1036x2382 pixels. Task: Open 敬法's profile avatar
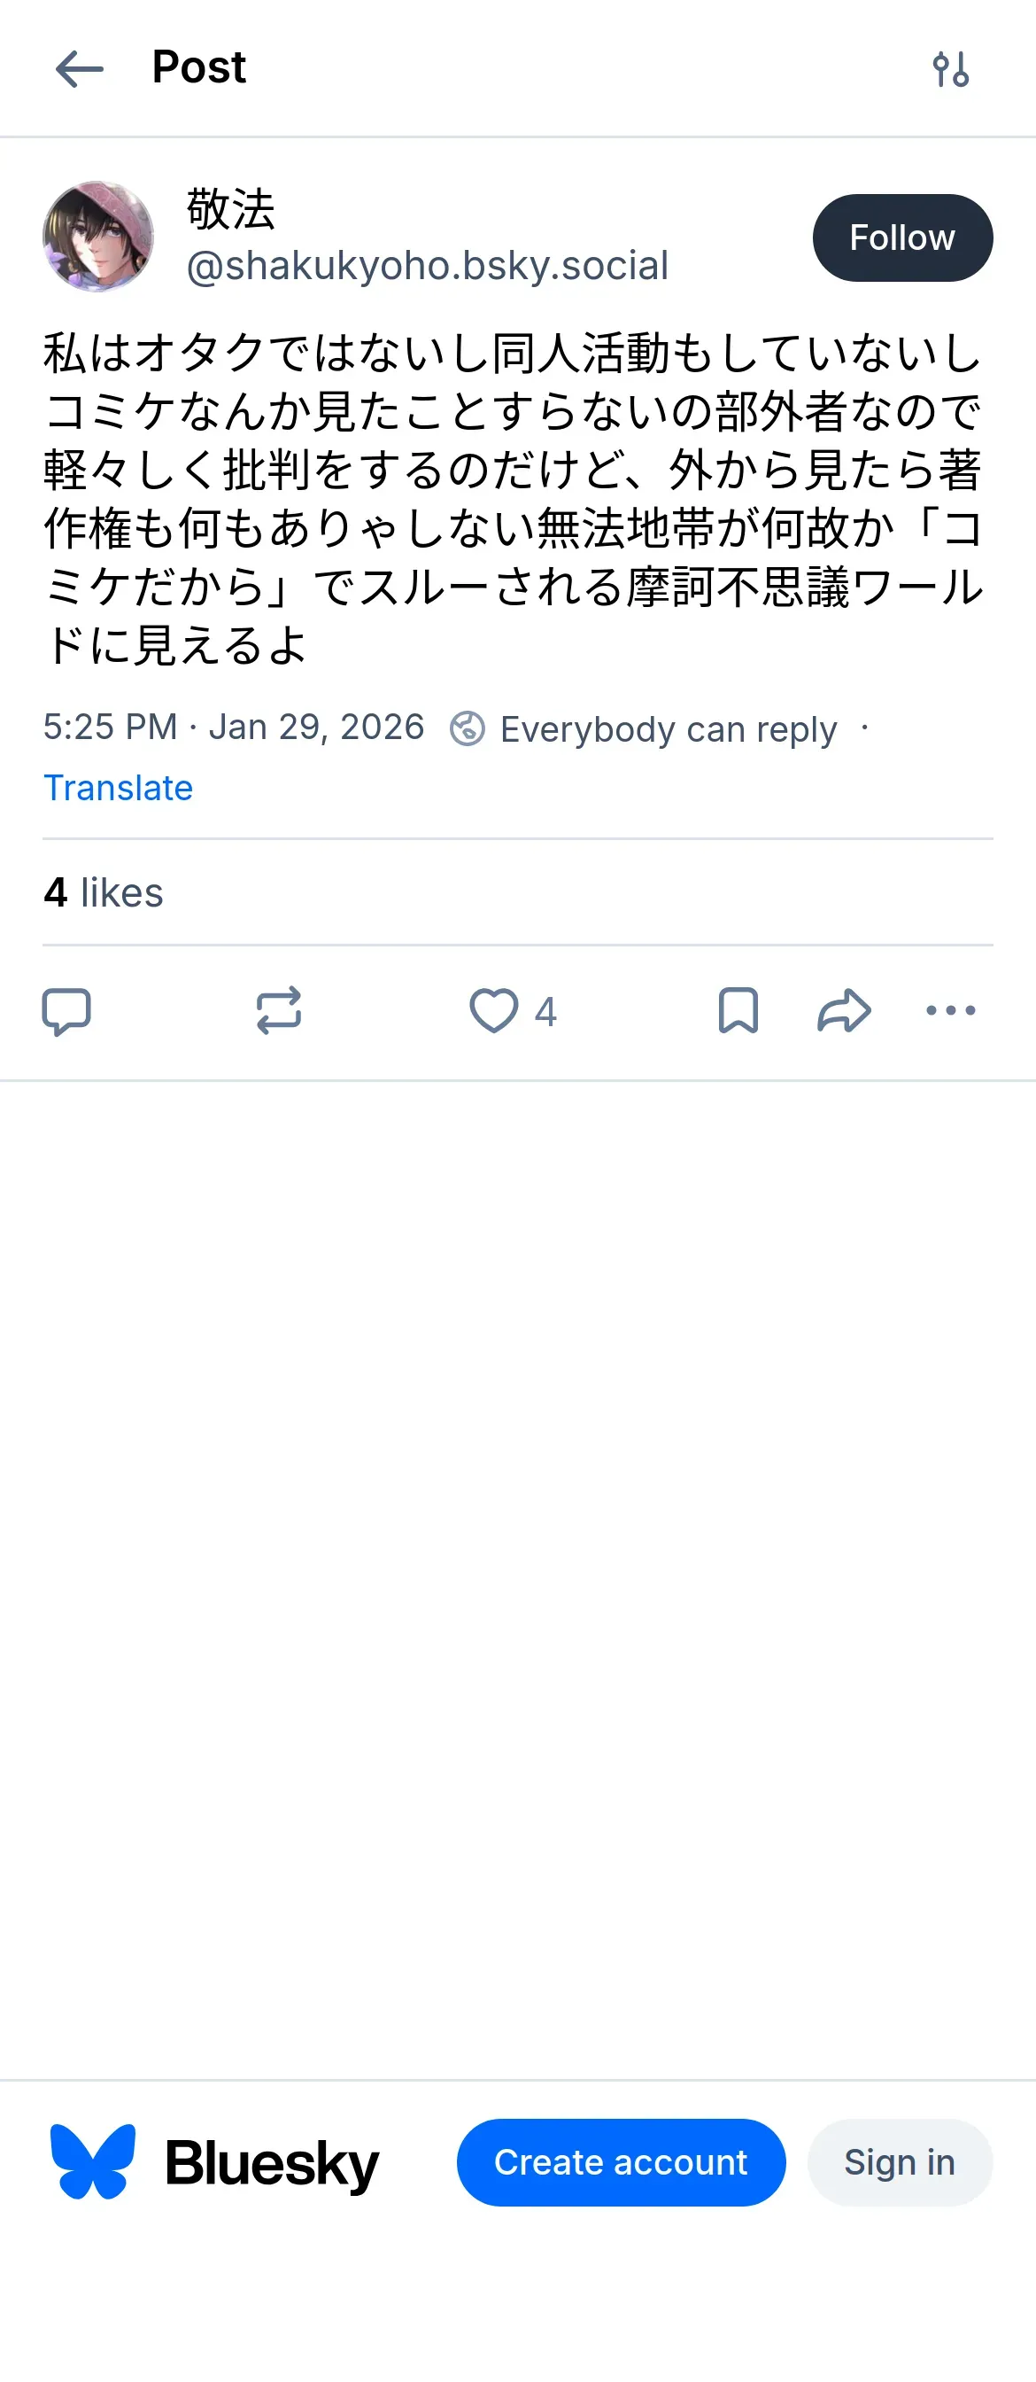click(x=98, y=237)
